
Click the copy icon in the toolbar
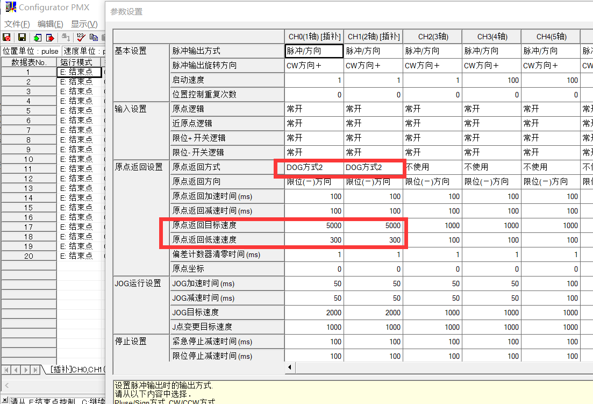(94, 37)
